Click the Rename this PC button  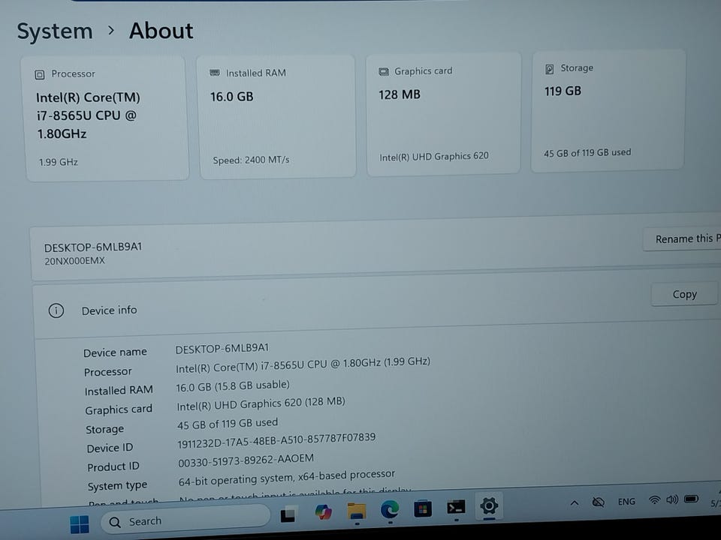[x=682, y=239]
